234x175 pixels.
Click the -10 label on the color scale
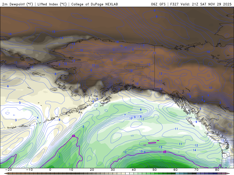click(29, 170)
